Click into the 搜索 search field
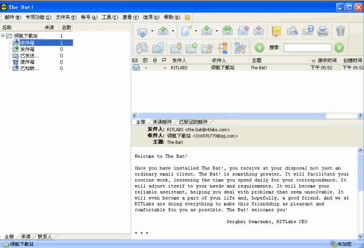This screenshot has width=364, height=248. point(307,48)
